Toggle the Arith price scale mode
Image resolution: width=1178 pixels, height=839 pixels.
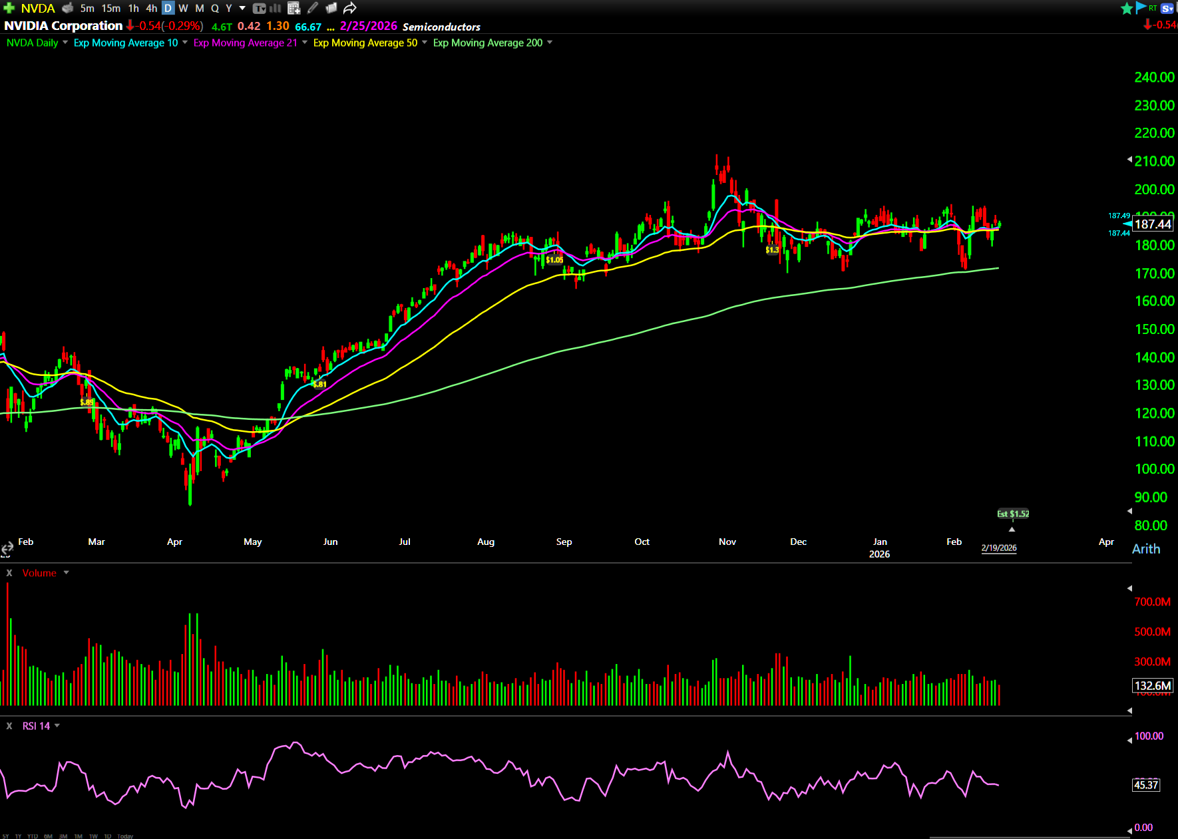(1145, 549)
